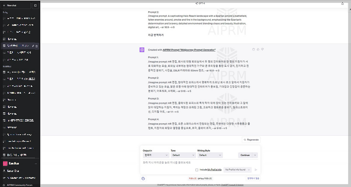The width and height of the screenshot is (351, 187).
Task: Click the pink user avatar
Action: pyautogui.click(x=5, y=163)
